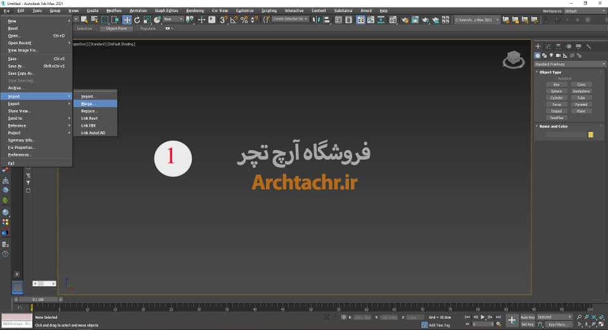Screen dimensions: 608x330
Task: Collapse the Object Type rollout
Action: tap(550, 72)
